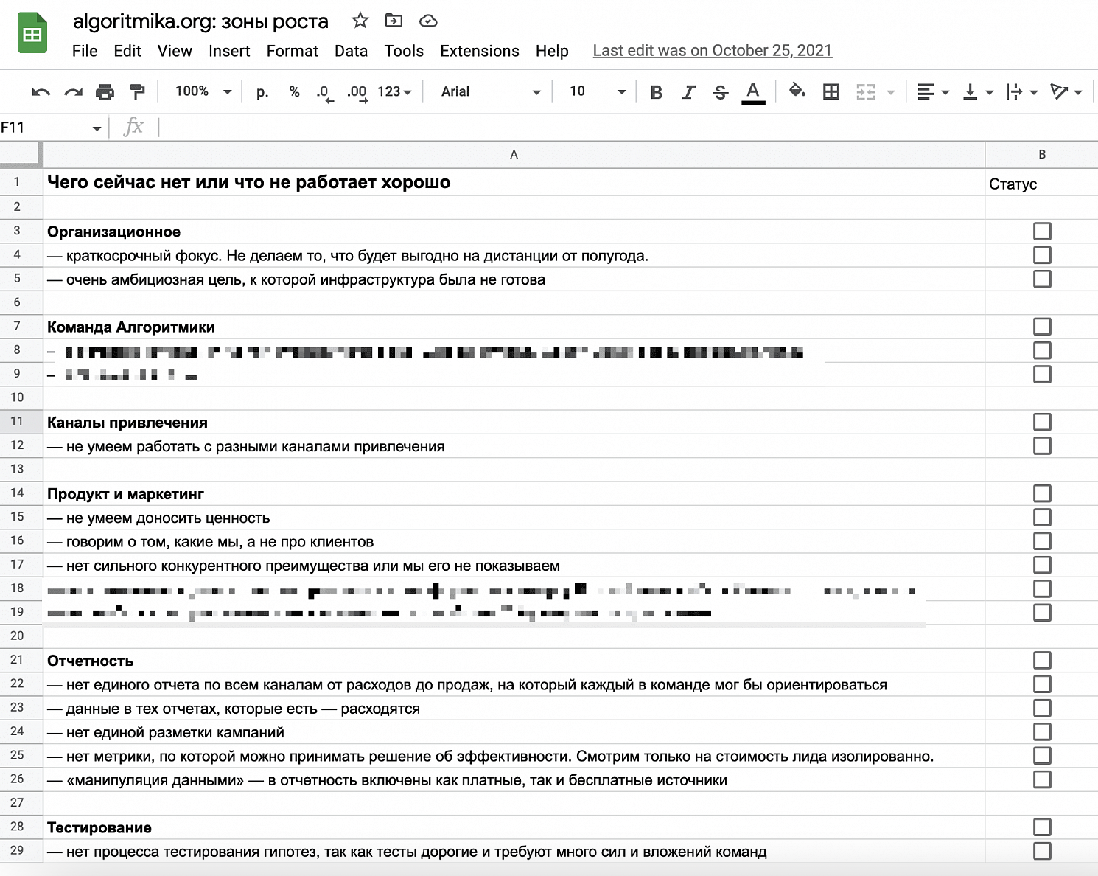Increase decimal places

[x=357, y=91]
